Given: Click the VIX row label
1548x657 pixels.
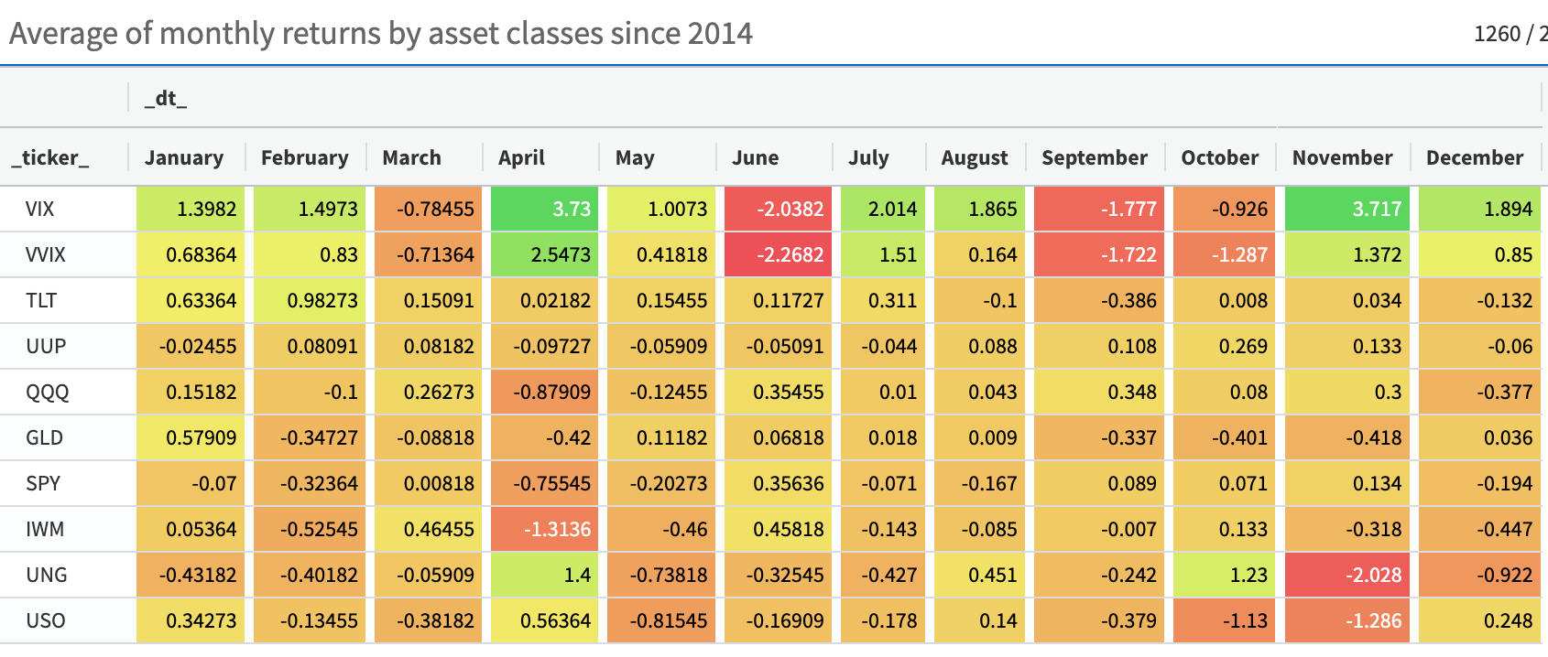Looking at the screenshot, I should coord(40,209).
